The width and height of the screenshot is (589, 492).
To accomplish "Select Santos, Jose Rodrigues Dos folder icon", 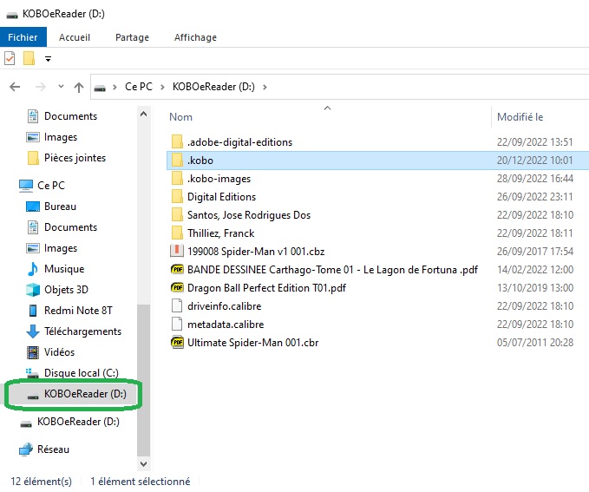I will 177,214.
